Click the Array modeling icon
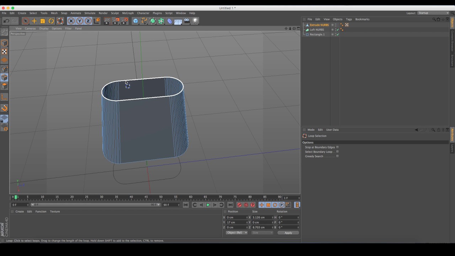Screen dimensions: 455x256 coord(161,21)
